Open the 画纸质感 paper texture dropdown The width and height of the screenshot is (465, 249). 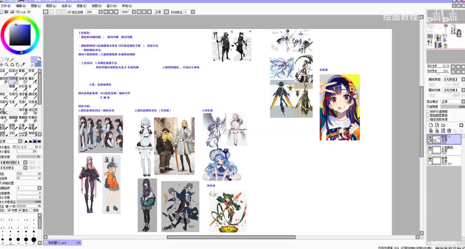(x=463, y=79)
